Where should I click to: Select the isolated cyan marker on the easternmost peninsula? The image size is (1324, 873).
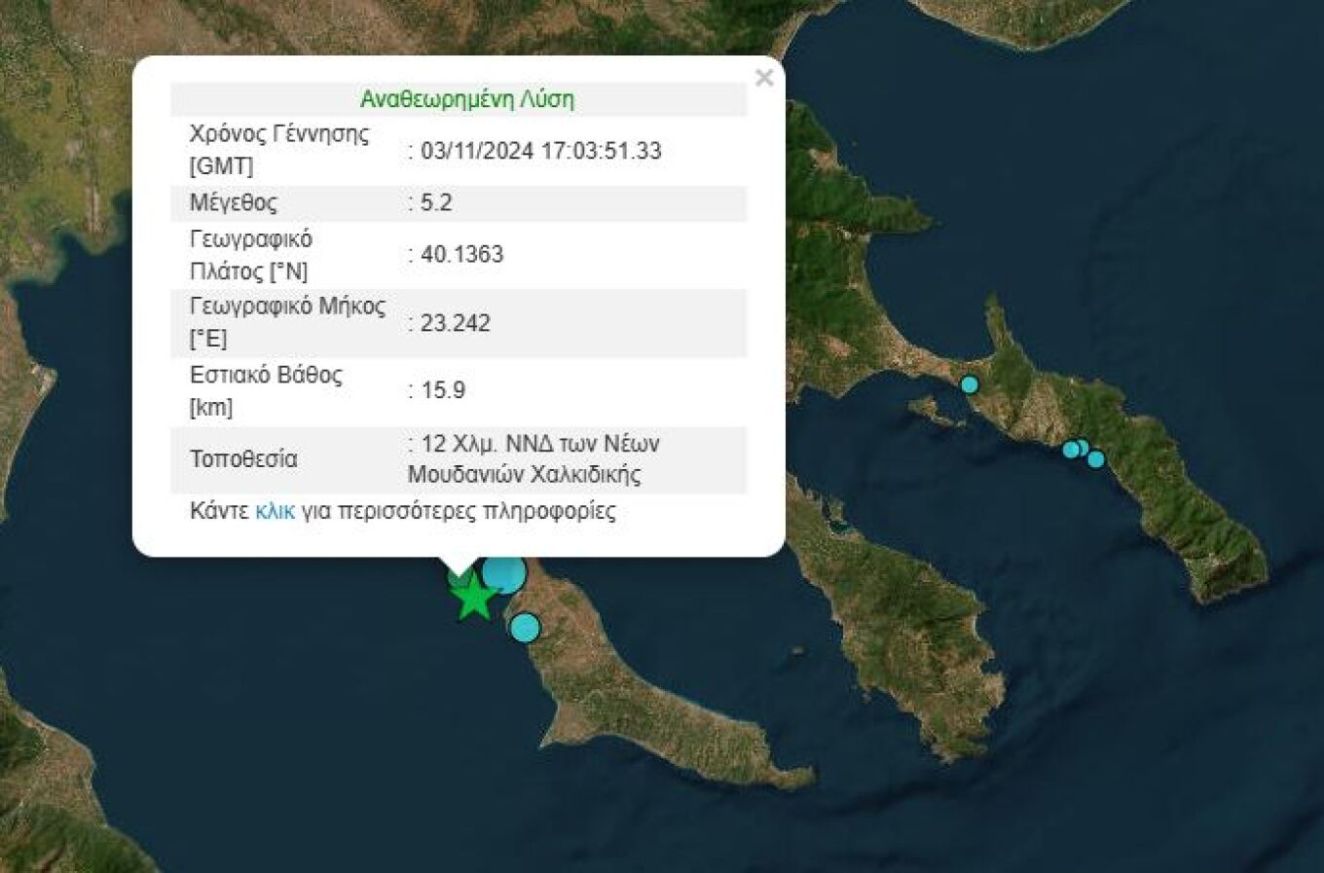(969, 384)
